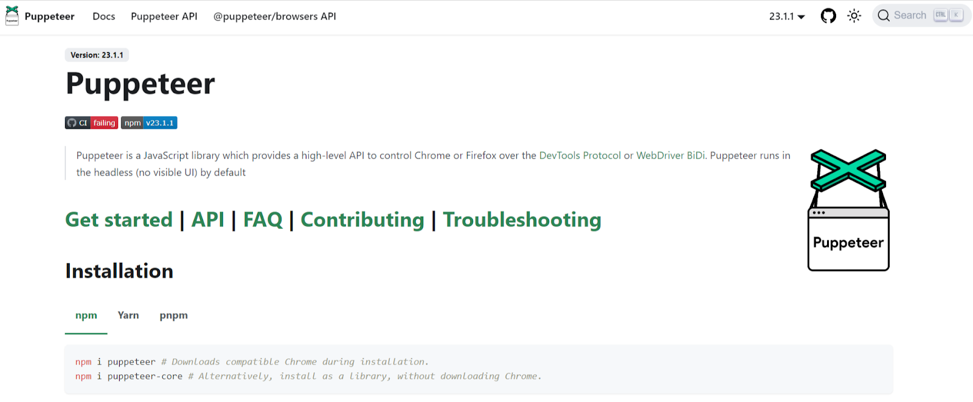Click the Puppeteer logo icon in navbar

click(12, 16)
